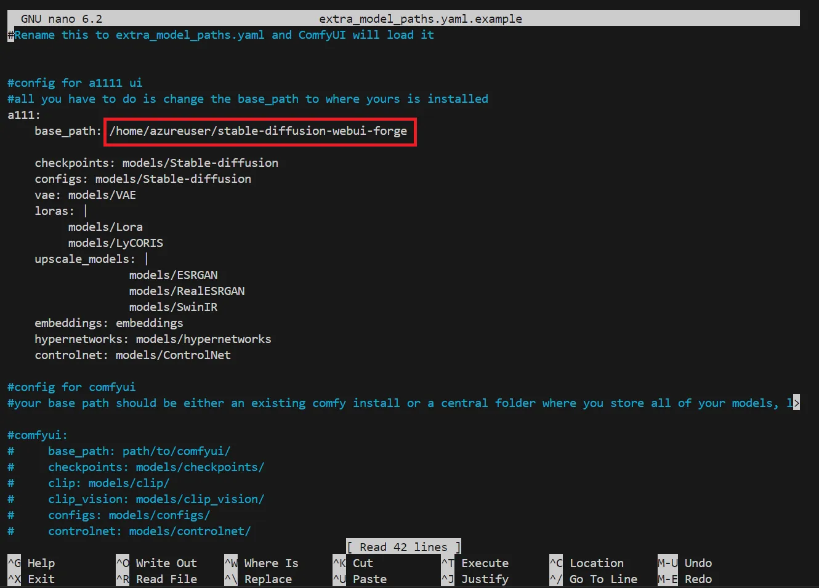Click the ^K Cut shortcut
Viewport: 819px width, 588px height.
pos(353,563)
